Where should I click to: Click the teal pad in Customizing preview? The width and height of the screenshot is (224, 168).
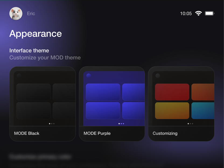(x=203, y=111)
